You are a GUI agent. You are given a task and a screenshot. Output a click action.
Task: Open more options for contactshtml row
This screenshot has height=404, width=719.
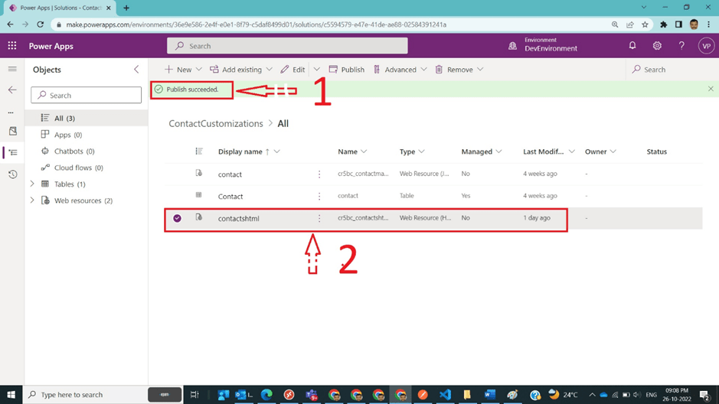(319, 218)
